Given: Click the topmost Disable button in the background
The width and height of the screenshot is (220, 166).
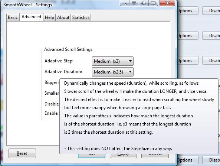Looking at the screenshot, I should (x=211, y=11).
